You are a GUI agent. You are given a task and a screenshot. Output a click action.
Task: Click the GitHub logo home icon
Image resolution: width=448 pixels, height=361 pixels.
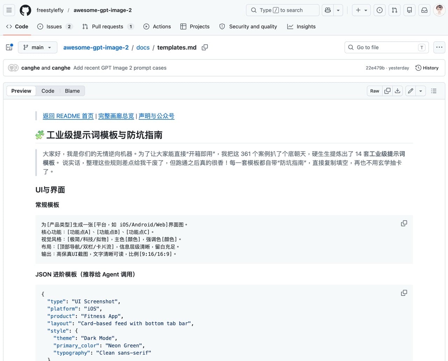[x=25, y=10]
